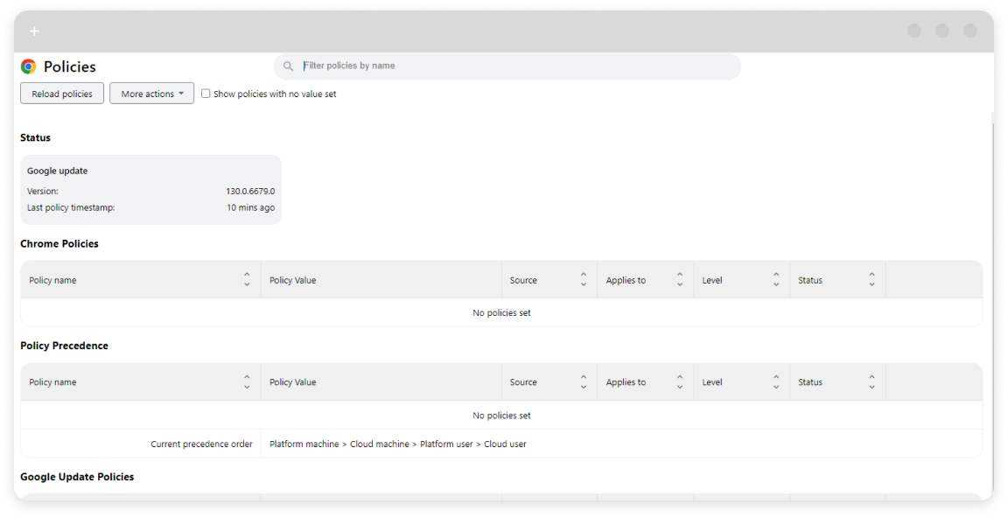Select the version number 130.0.6679.0
The height and width of the screenshot is (518, 1008).
(x=250, y=192)
